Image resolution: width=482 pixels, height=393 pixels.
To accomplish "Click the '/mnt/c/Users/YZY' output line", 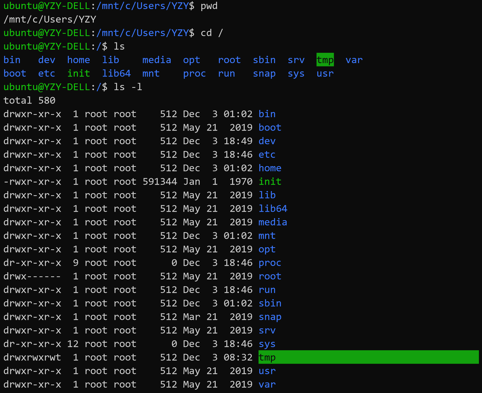I will tap(50, 20).
